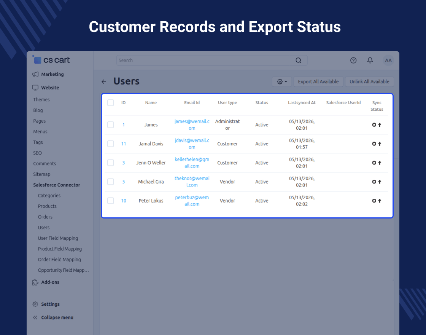Click the export arrow icon for Jenn O Weller
The image size is (426, 335).
[x=380, y=163]
